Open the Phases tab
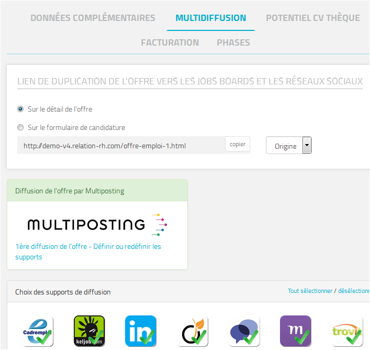Screen dimensions: 370x350 coord(233,42)
